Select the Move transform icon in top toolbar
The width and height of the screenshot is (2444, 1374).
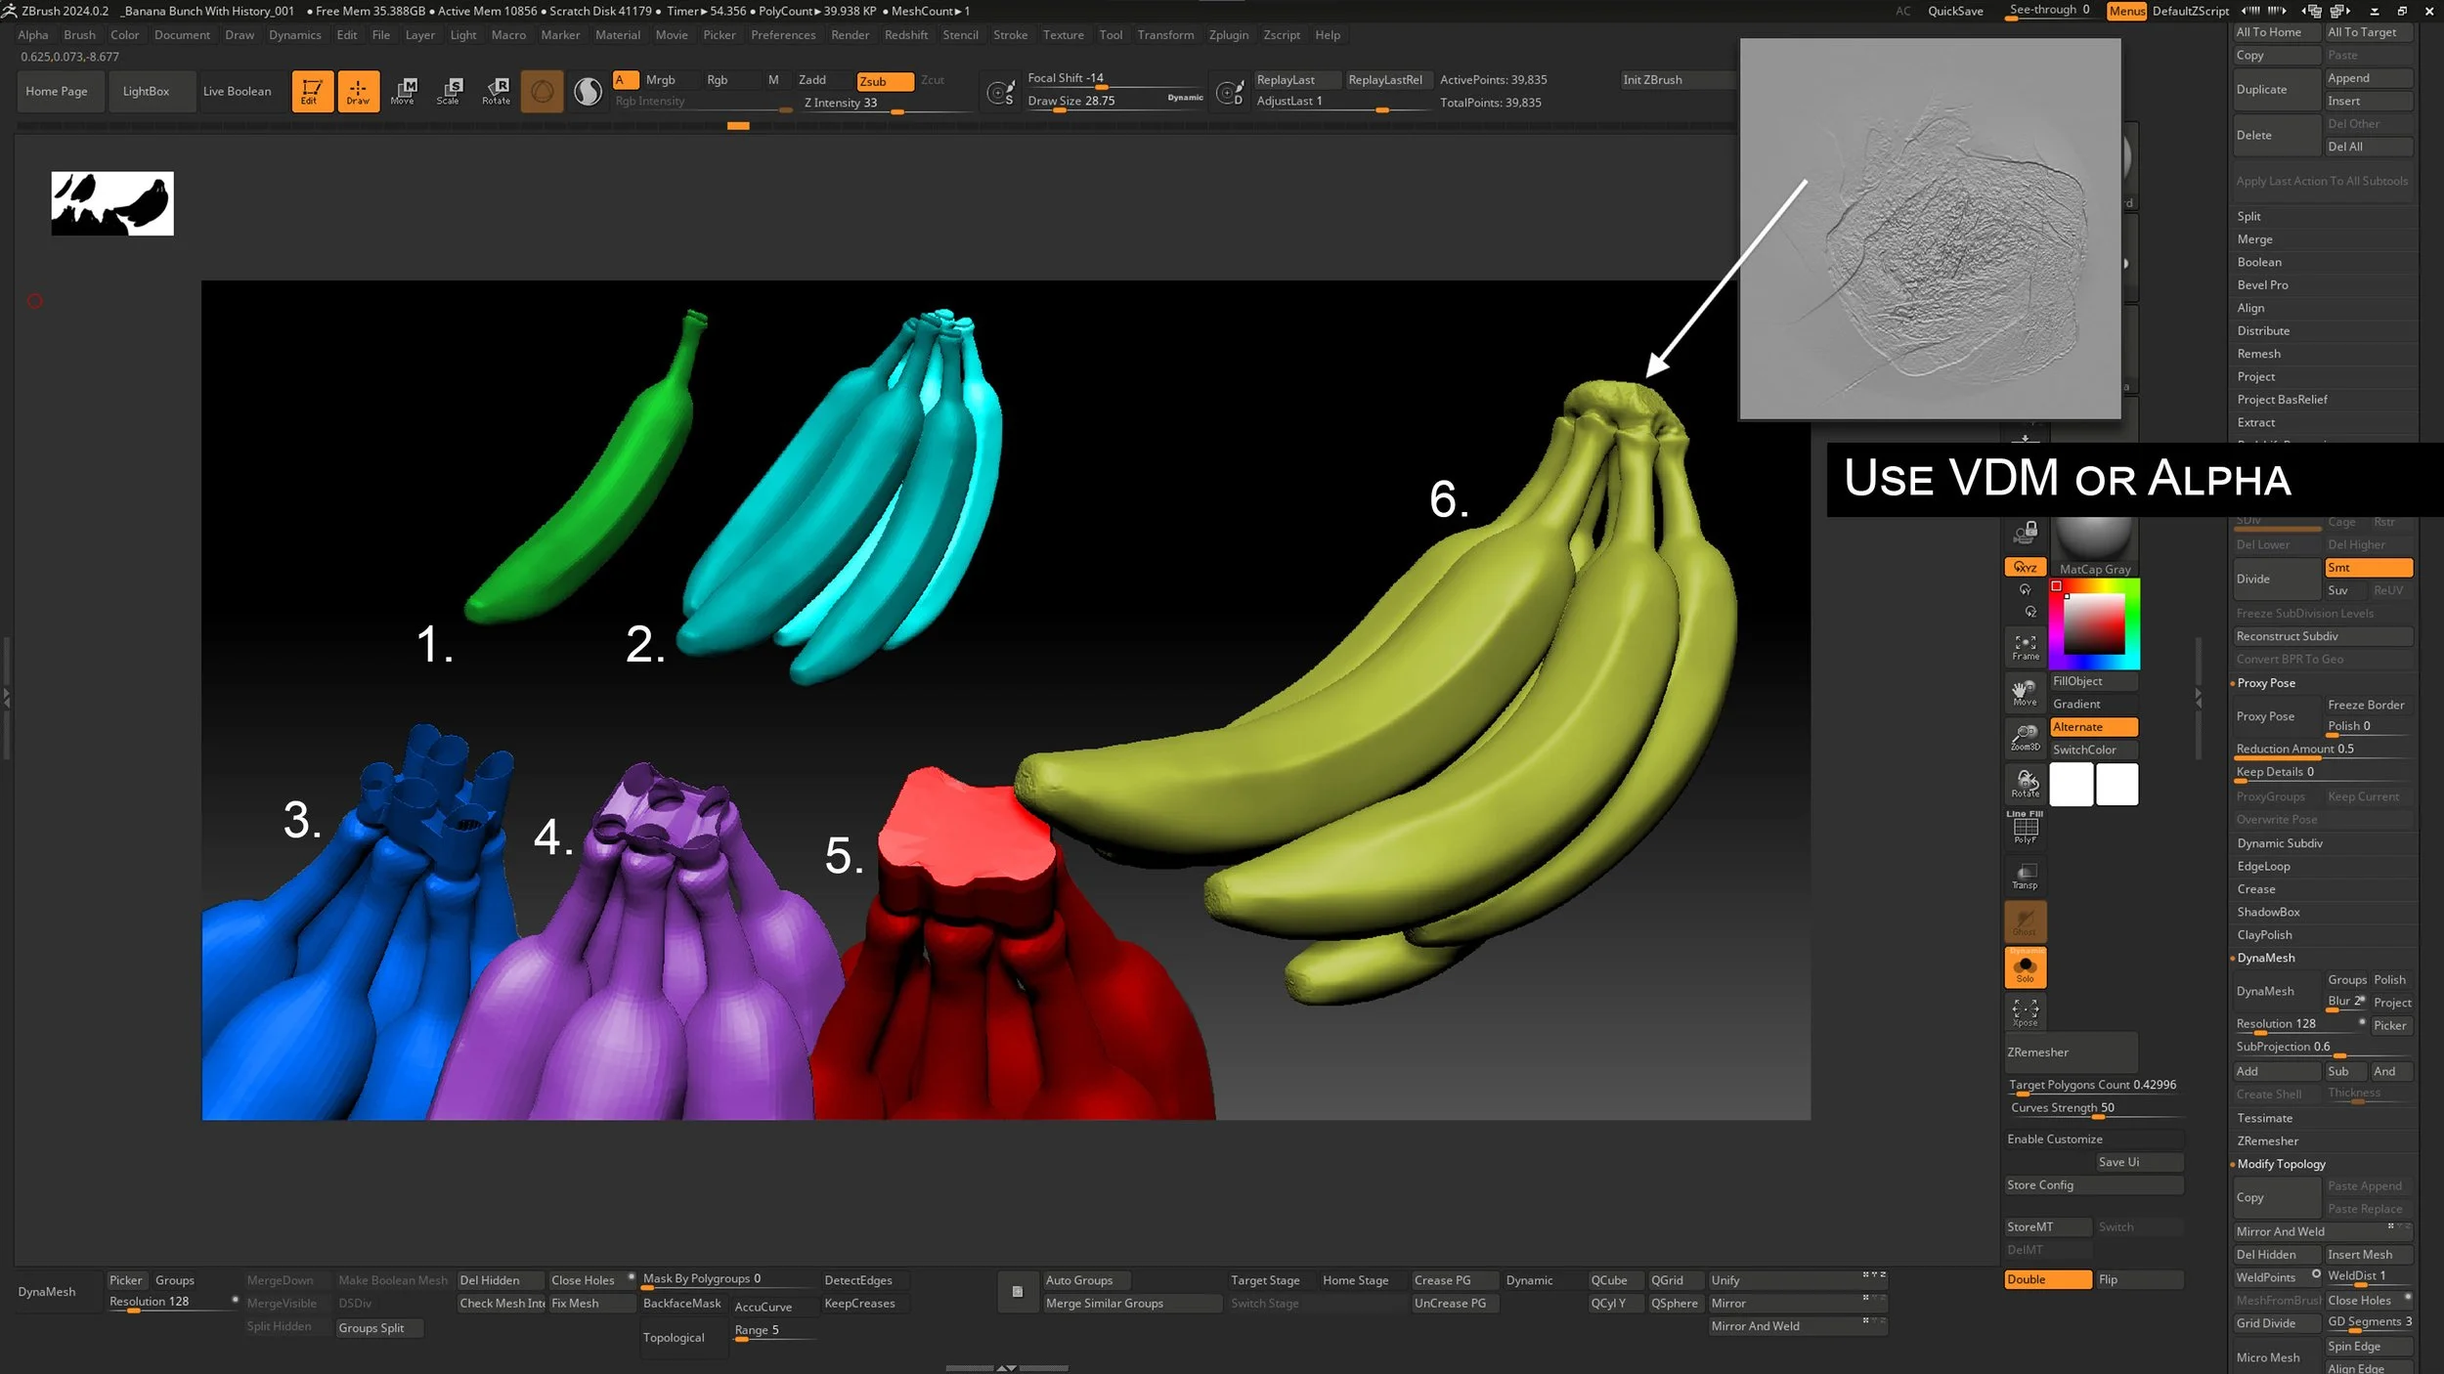tap(403, 91)
